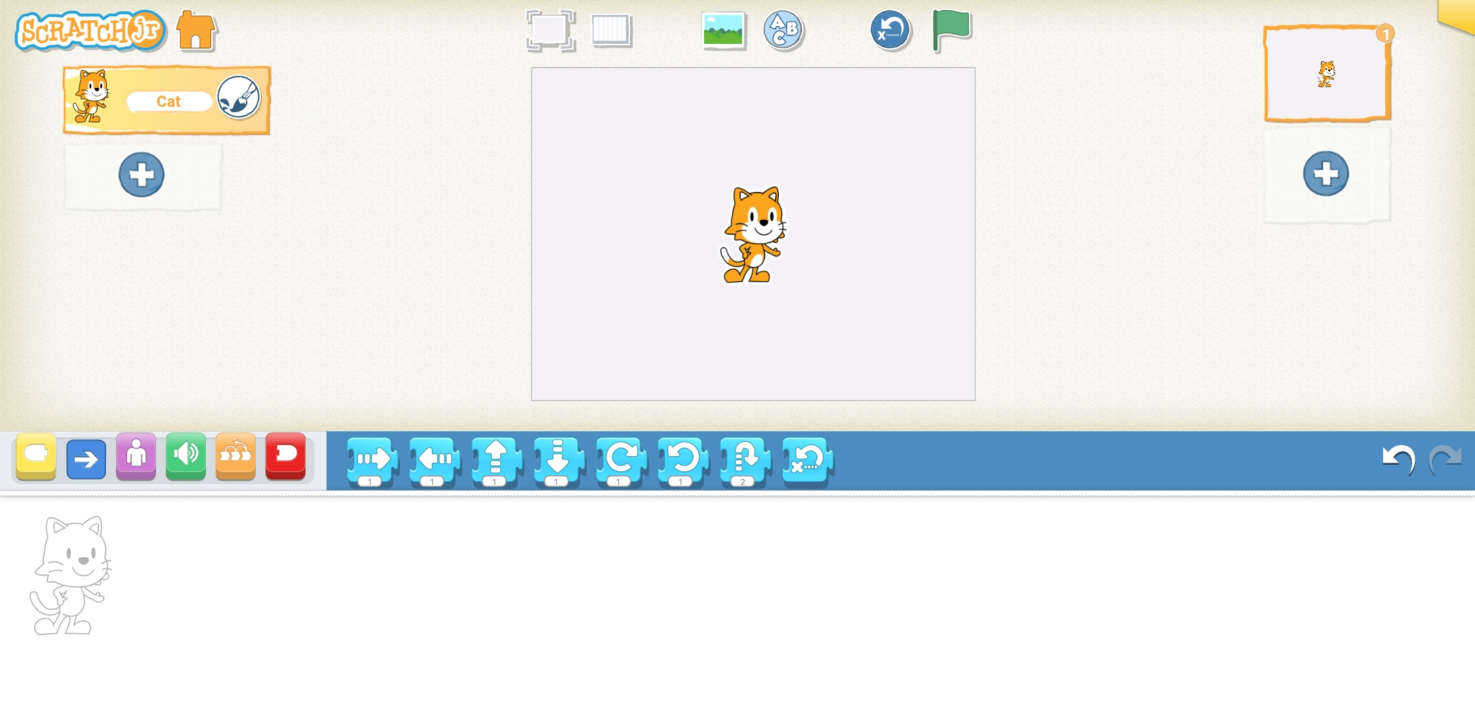Open the paintbrush to edit the Cat

coord(238,98)
